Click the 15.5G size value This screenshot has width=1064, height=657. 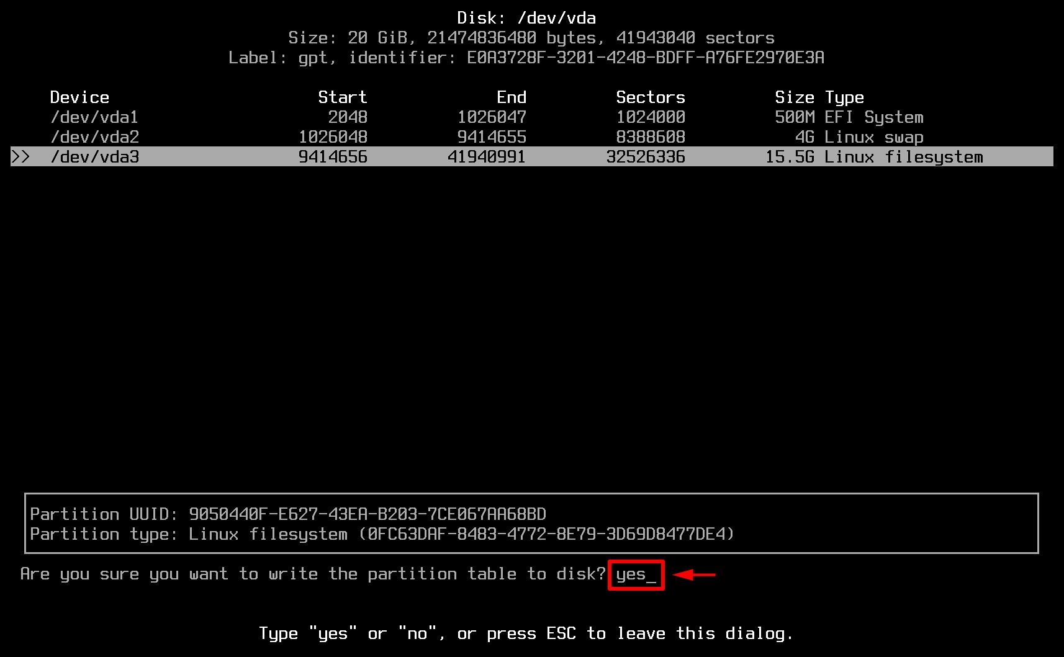click(x=790, y=157)
